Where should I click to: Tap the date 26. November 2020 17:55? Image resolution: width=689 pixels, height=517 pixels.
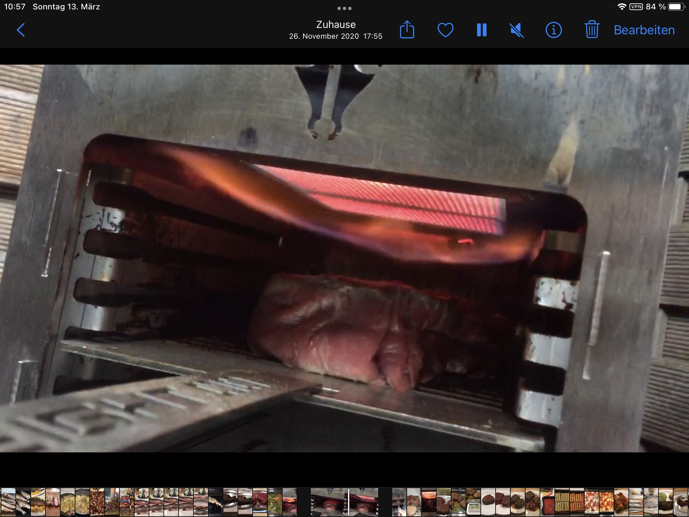click(336, 36)
